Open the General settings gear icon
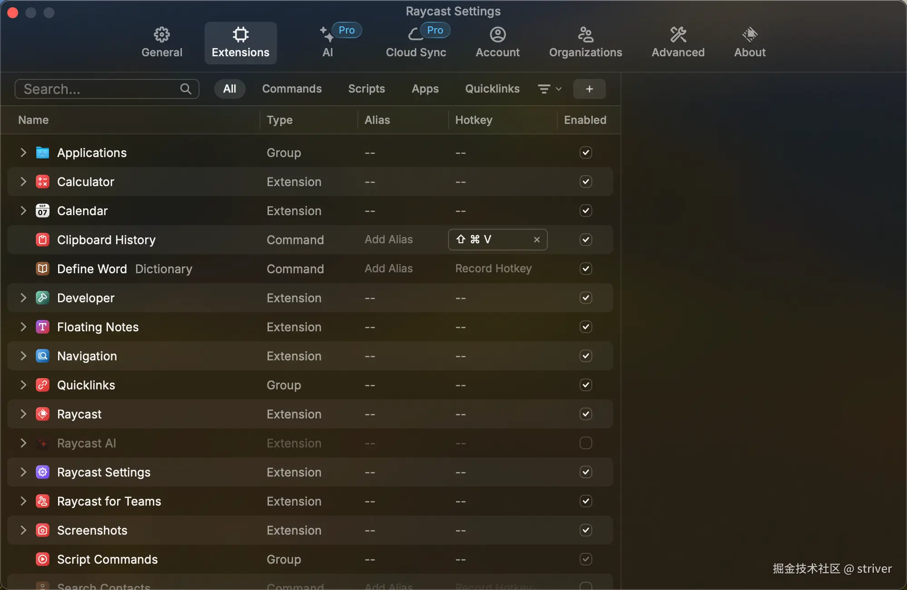 [161, 34]
